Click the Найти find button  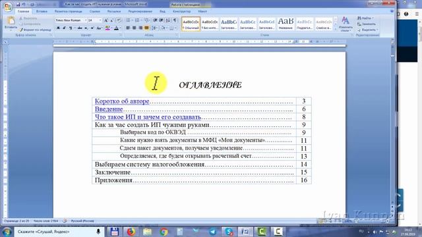coord(365,18)
